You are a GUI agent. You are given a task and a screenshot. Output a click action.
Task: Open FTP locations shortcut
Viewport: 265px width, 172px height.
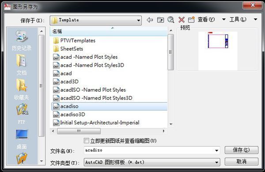(22, 114)
